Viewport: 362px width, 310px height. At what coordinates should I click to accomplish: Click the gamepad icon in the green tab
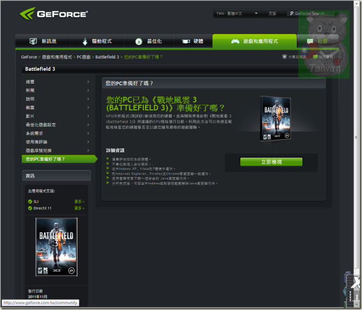coord(235,42)
